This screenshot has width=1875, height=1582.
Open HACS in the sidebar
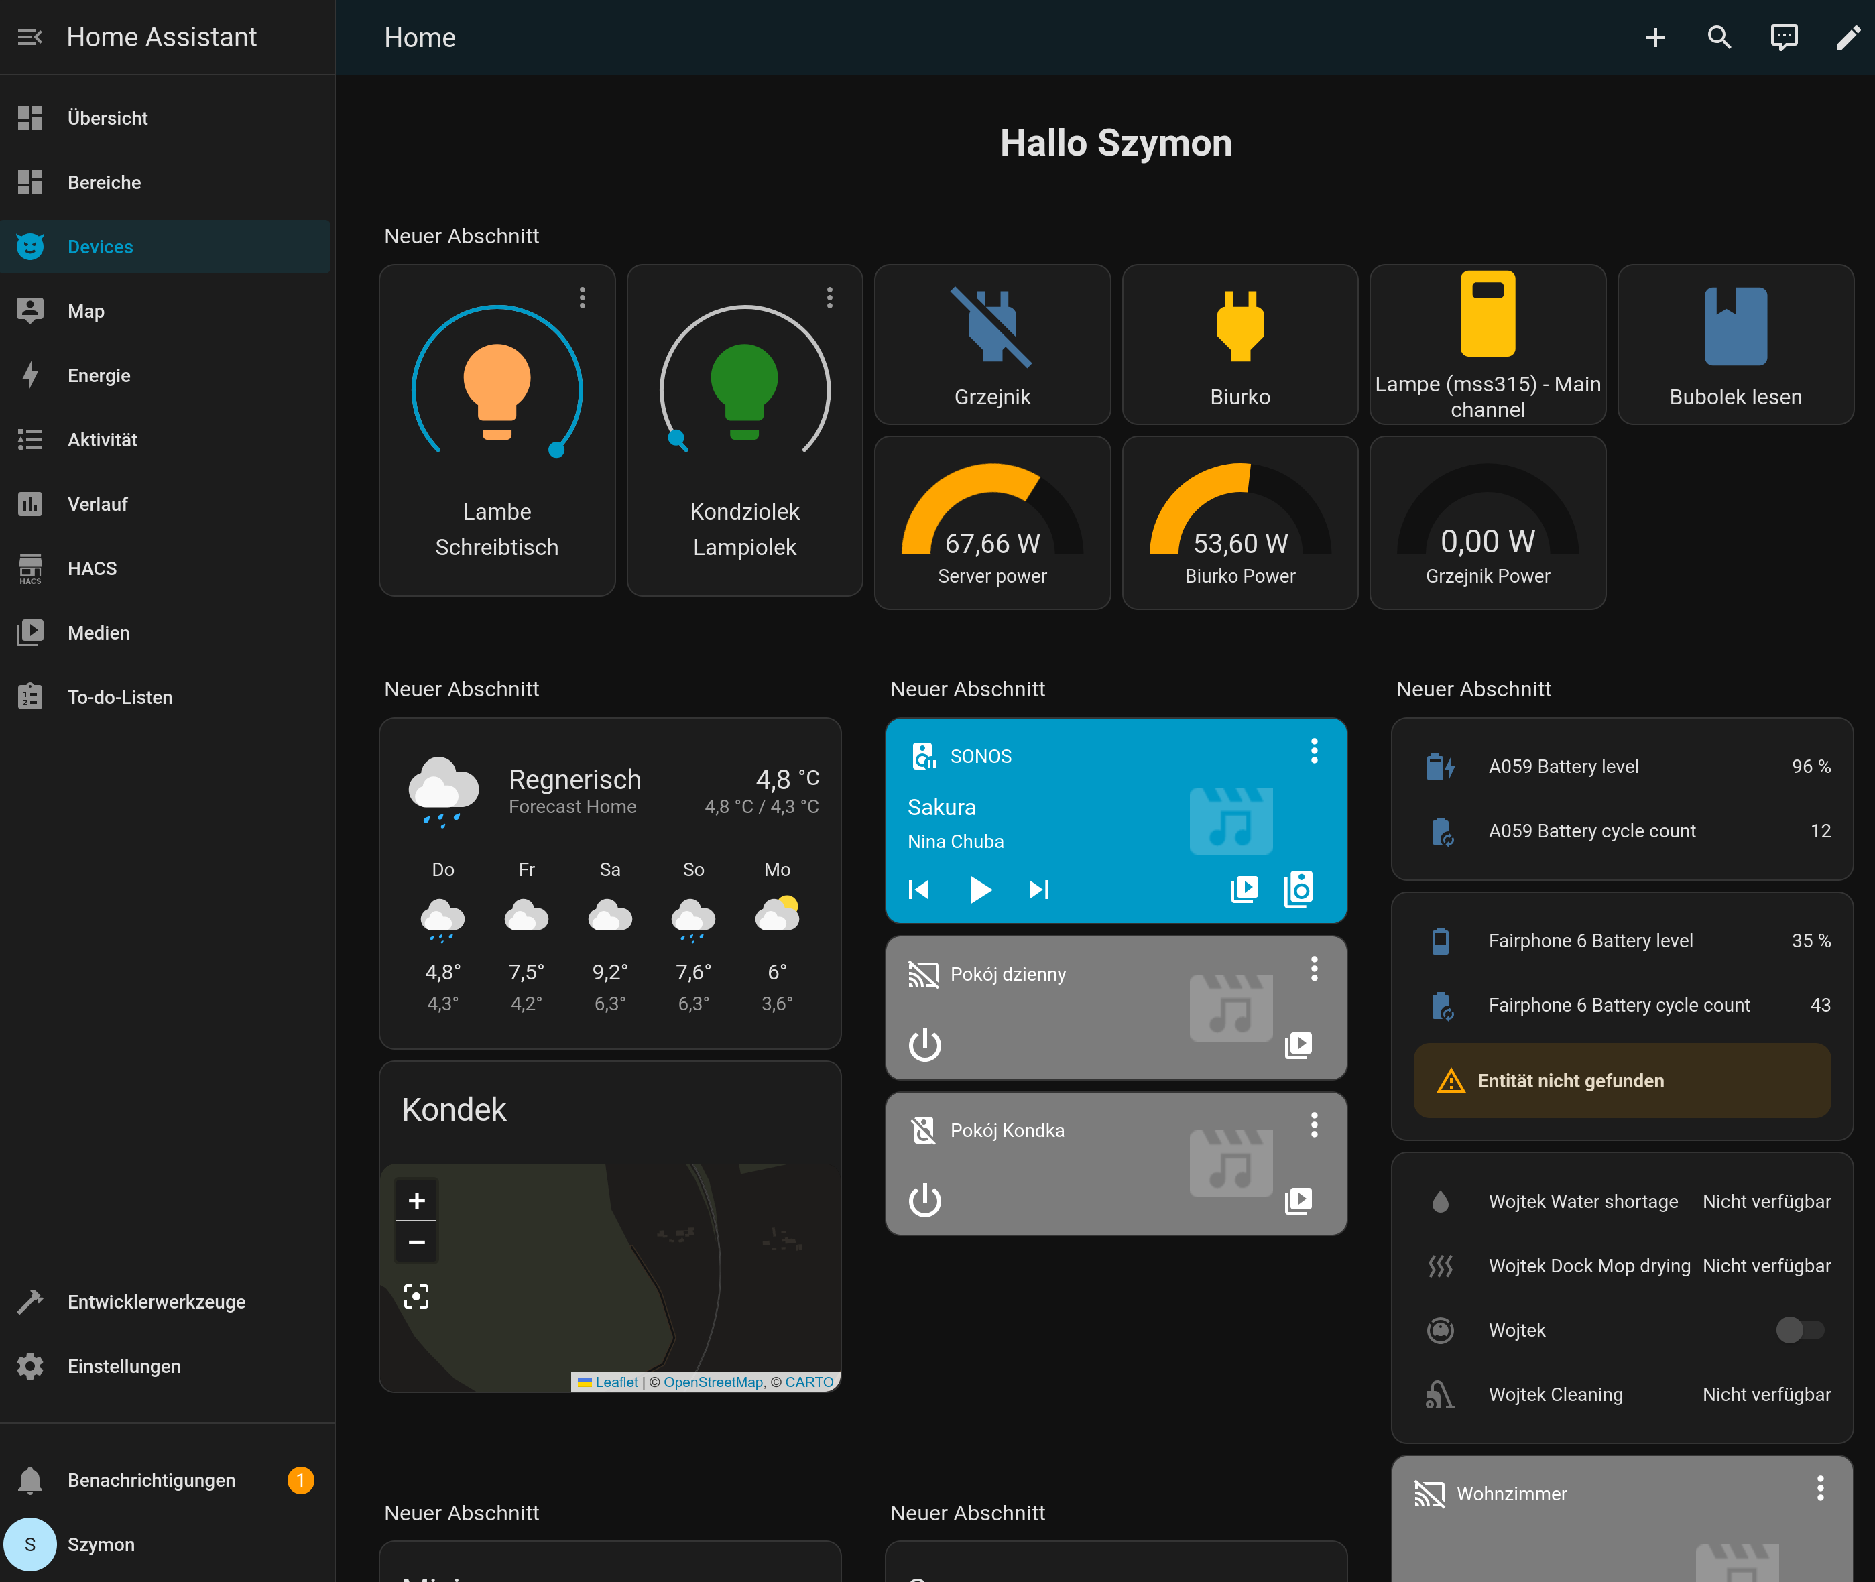coord(91,568)
